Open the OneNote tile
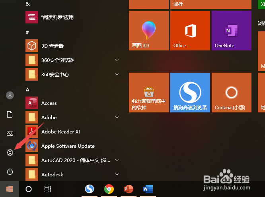Viewport: 265px width, 197px height. coord(232,31)
